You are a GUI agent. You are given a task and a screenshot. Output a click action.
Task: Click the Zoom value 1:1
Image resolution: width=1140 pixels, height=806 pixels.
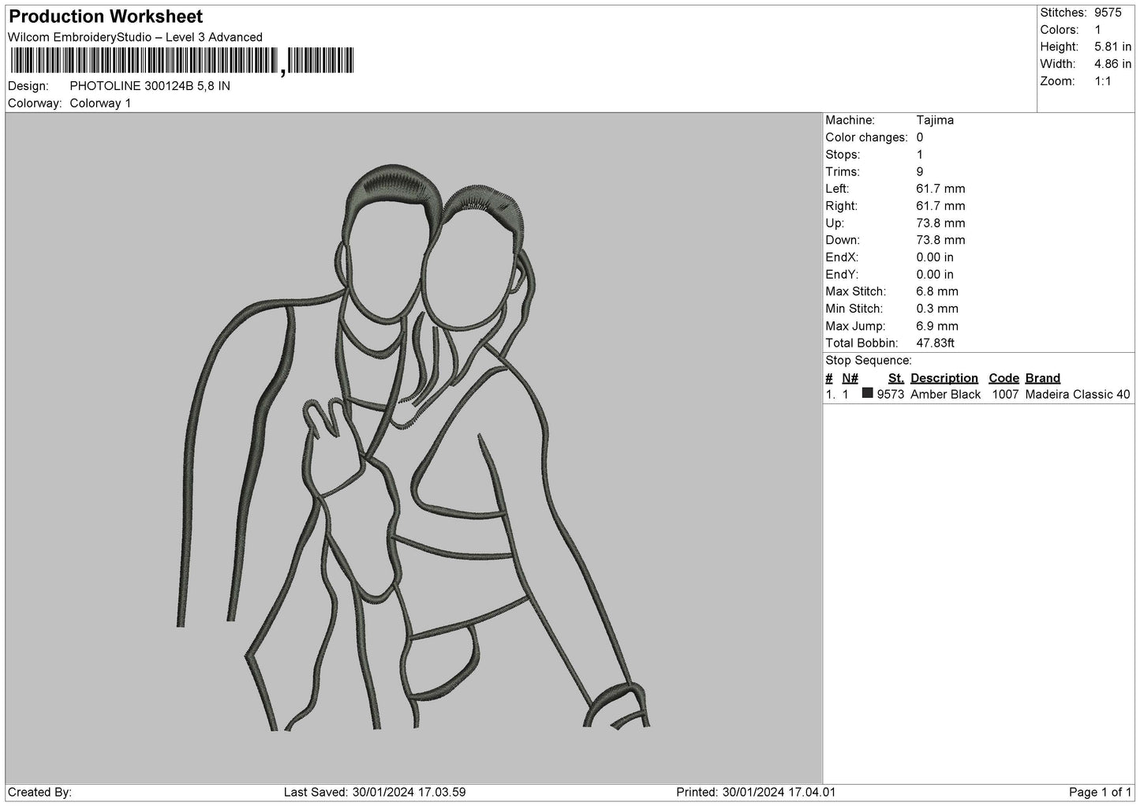(x=1103, y=81)
